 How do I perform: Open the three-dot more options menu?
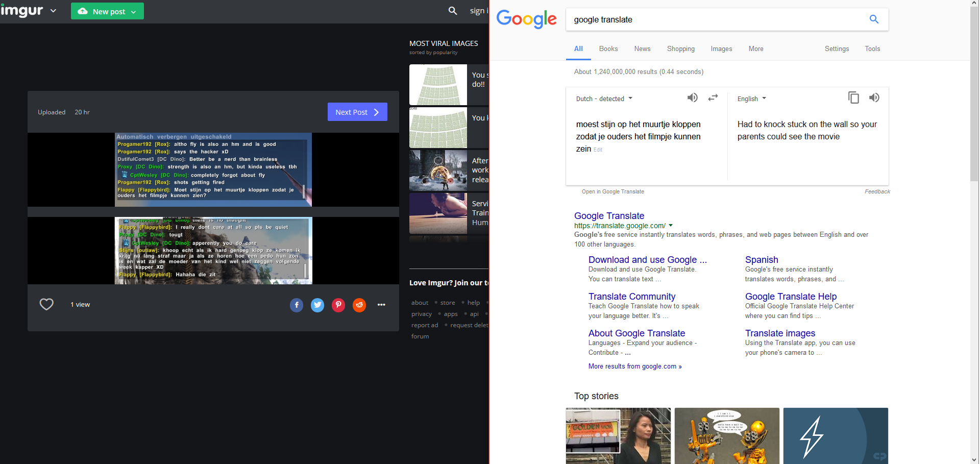point(381,305)
